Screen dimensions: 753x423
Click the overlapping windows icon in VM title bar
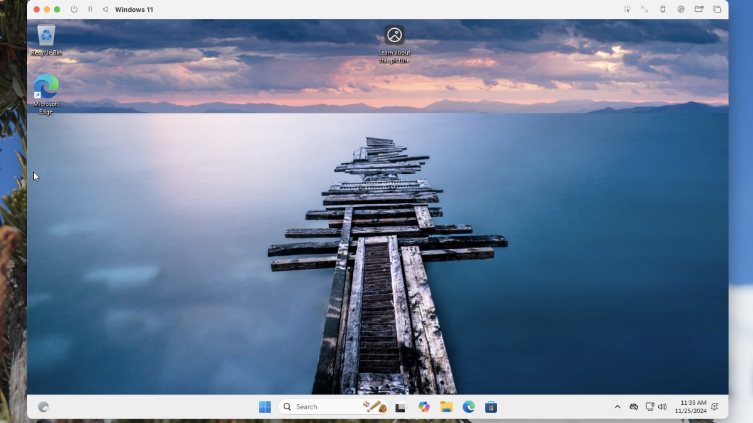pos(717,9)
